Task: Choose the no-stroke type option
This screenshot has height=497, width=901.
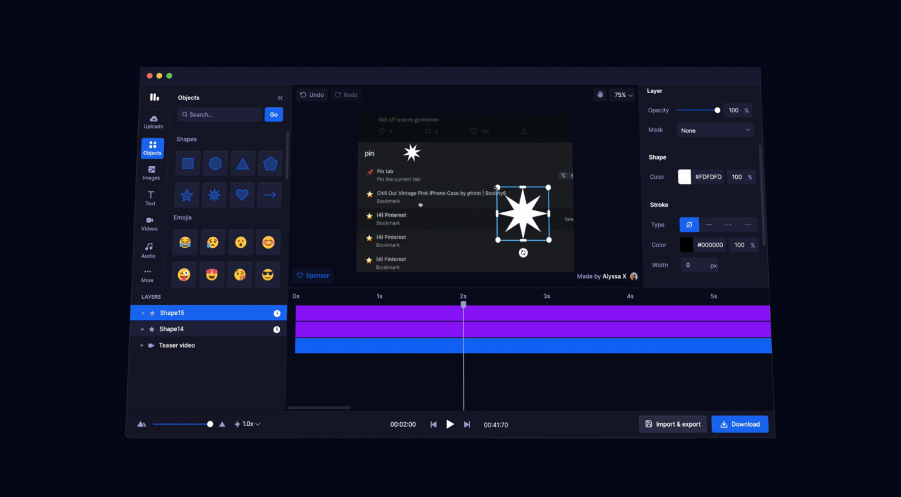Action: click(689, 225)
